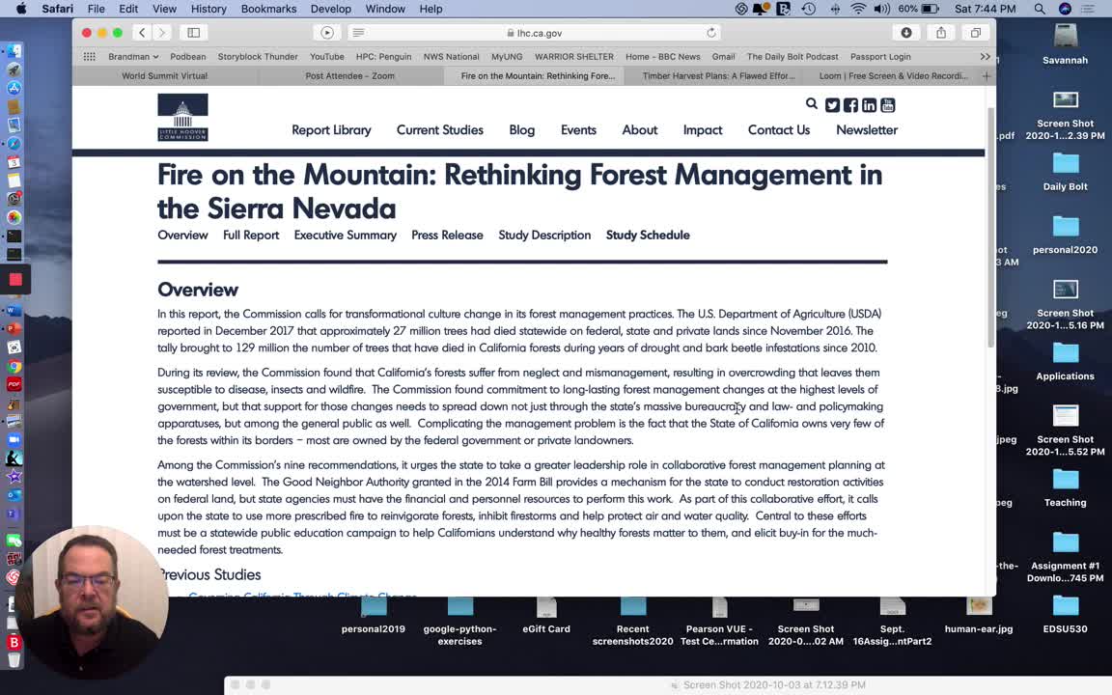The image size is (1112, 695).
Task: Click the date and time in menu bar
Action: [x=985, y=9]
